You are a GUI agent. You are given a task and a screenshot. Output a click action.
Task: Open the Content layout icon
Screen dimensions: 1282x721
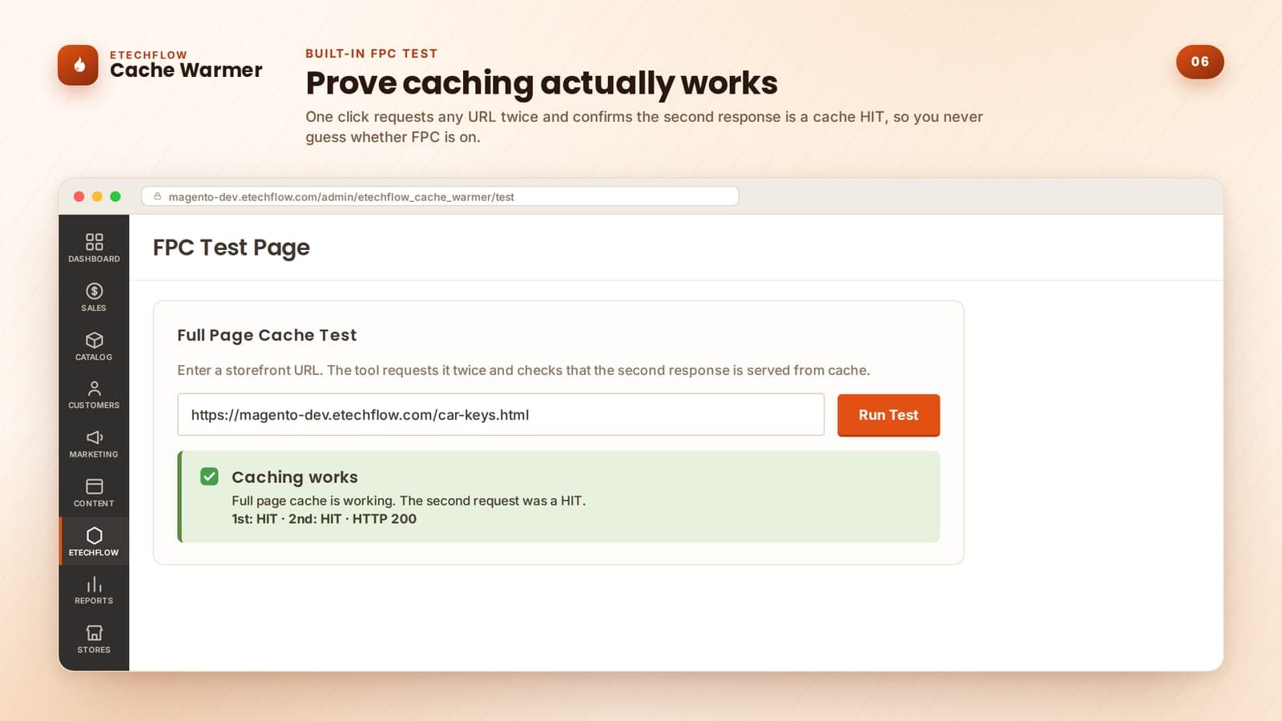click(94, 486)
